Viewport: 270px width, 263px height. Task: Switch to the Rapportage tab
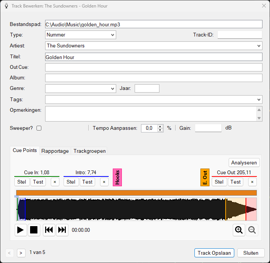[x=55, y=151]
